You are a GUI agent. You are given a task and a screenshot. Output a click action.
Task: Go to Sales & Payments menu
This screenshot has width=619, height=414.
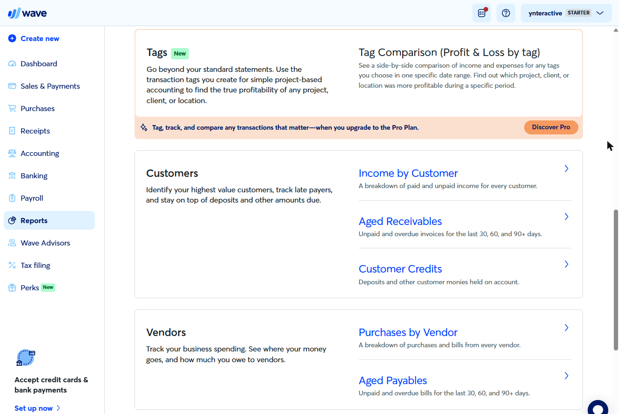click(49, 86)
